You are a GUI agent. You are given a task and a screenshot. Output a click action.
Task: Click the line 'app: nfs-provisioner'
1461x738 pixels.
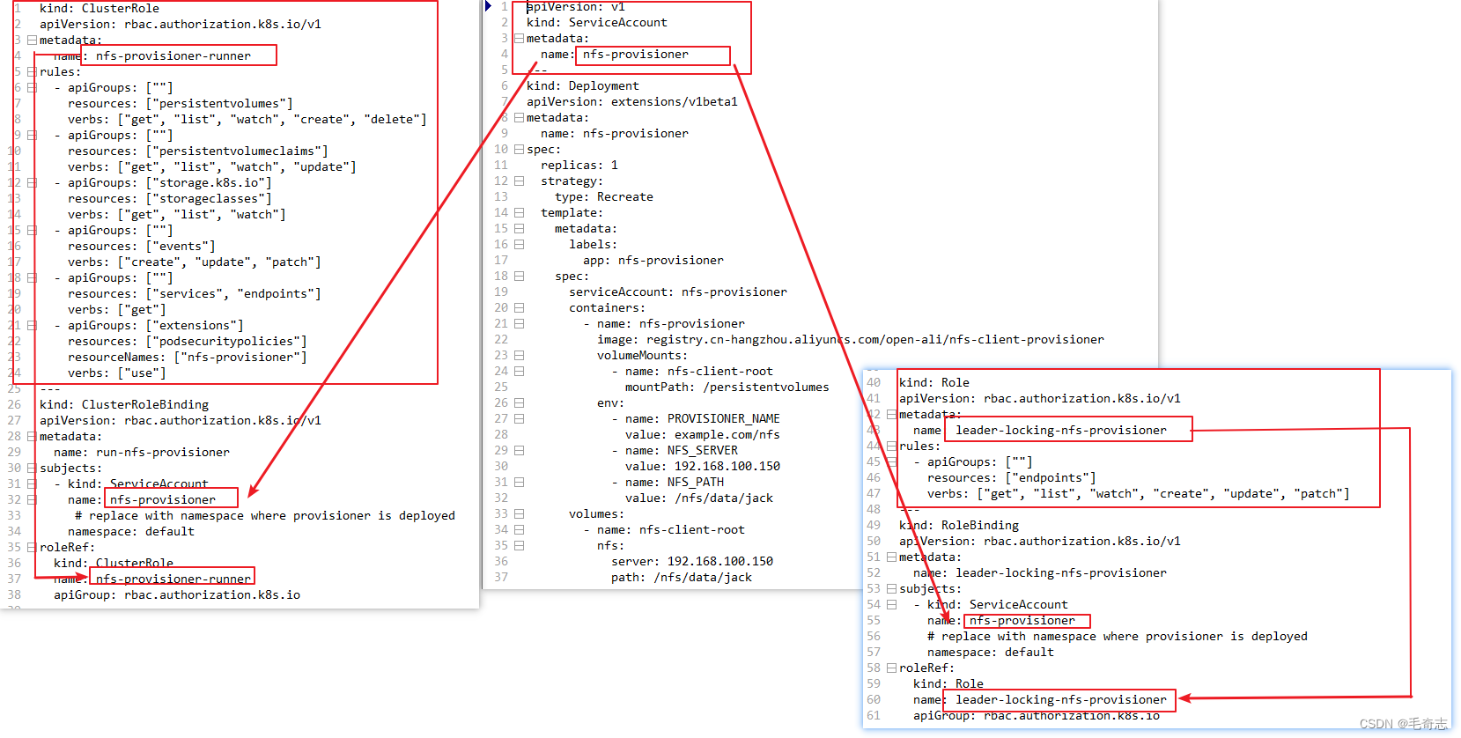click(653, 260)
